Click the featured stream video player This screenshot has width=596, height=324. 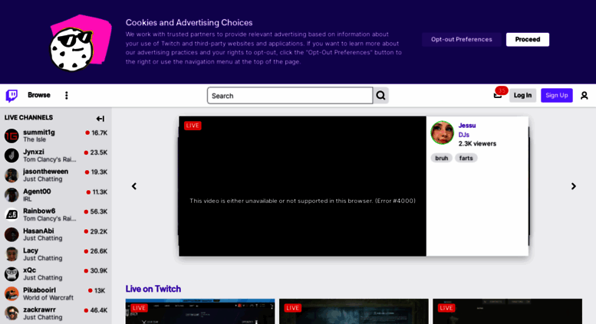tap(302, 186)
